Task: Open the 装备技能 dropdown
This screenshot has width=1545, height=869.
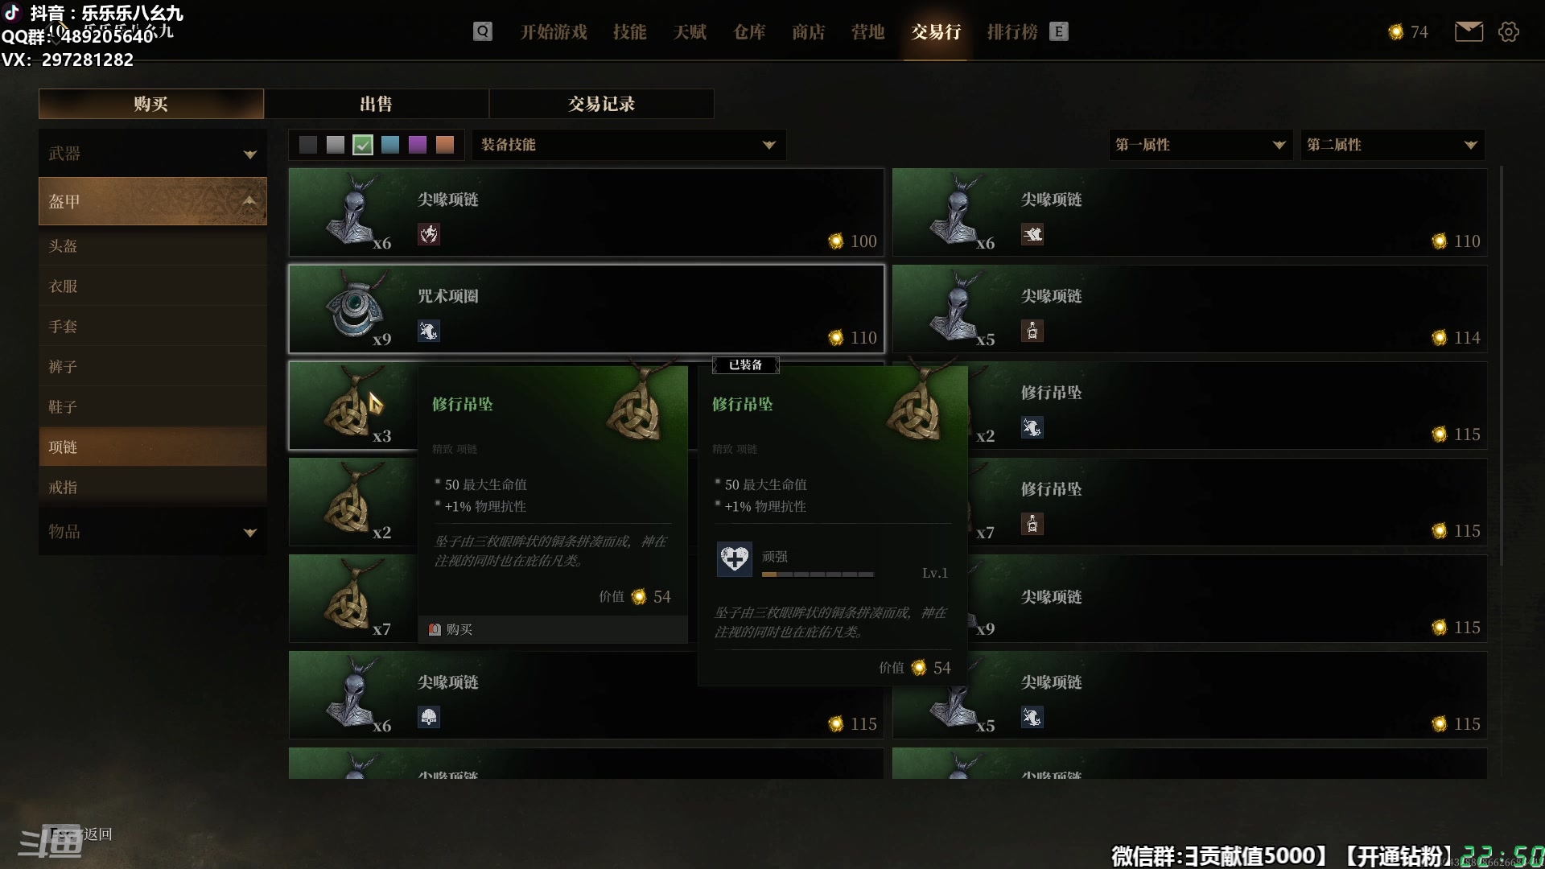Action: 628,145
